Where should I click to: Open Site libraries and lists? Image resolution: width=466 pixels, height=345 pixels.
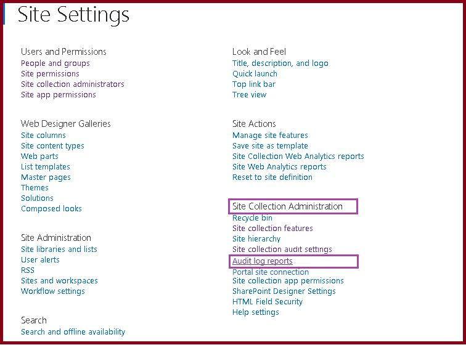[x=59, y=250]
